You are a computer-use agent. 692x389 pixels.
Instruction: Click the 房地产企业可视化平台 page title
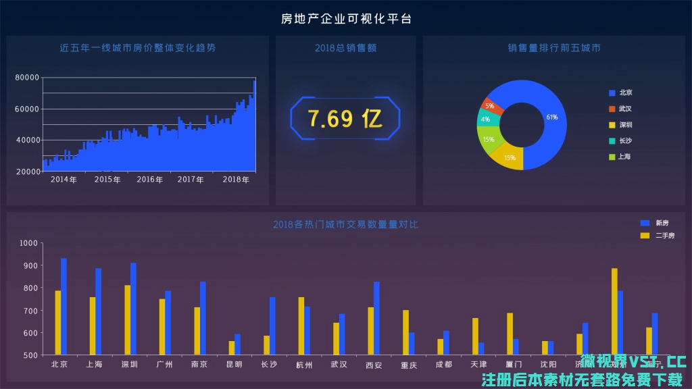[346, 19]
